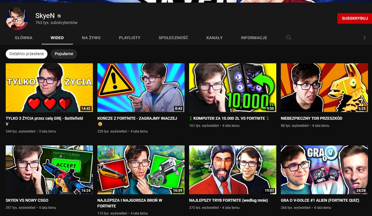This screenshot has width=372, height=216.
Task: Open the TYLKO 3 ŻYCIA video thumbnail
Action: pos(49,88)
